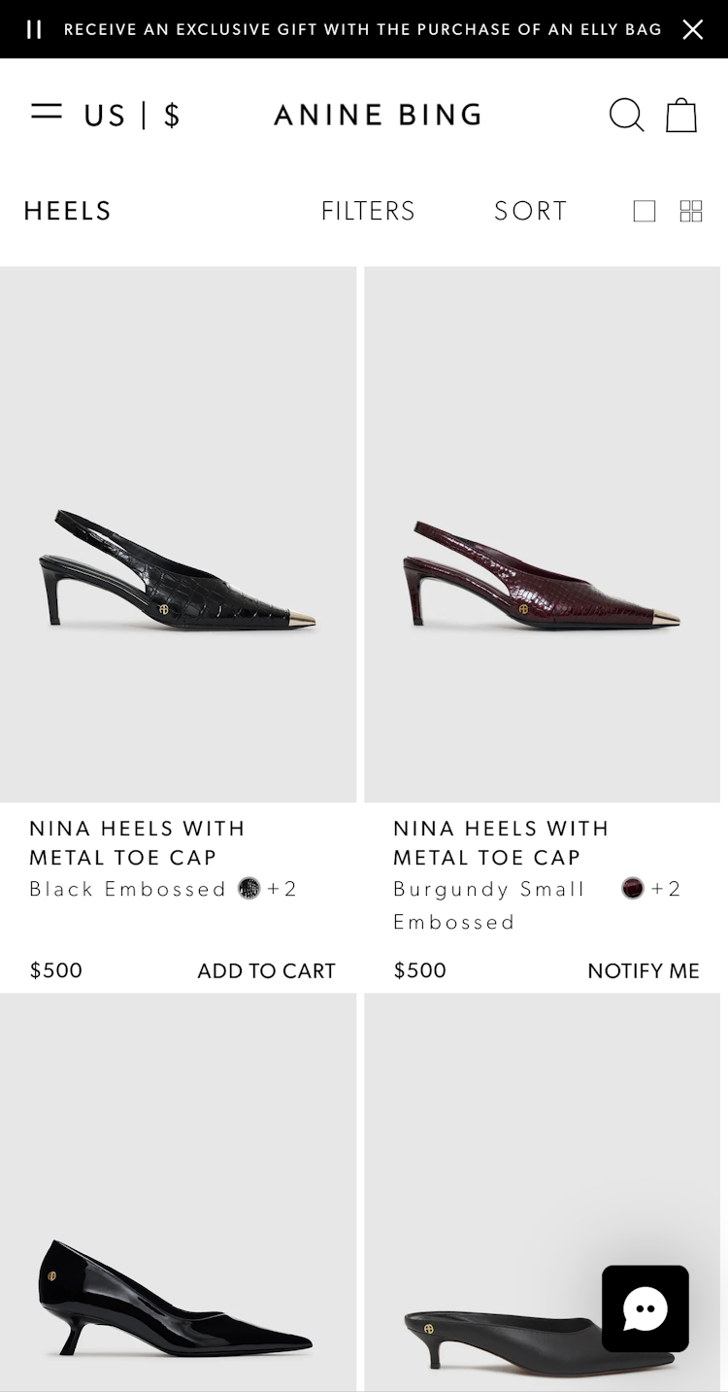Open the hamburger navigation menu
The image size is (728, 1392).
(x=47, y=112)
